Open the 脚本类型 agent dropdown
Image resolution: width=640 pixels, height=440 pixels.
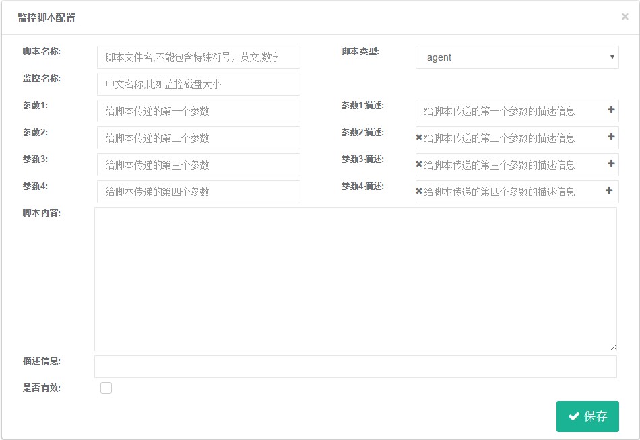point(517,57)
